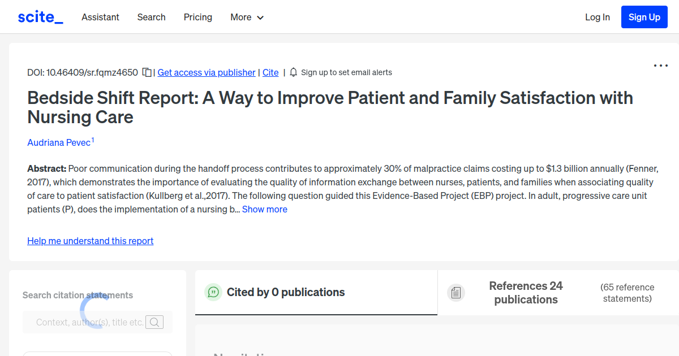
Task: Open the three-dot options menu
Action: click(x=660, y=66)
